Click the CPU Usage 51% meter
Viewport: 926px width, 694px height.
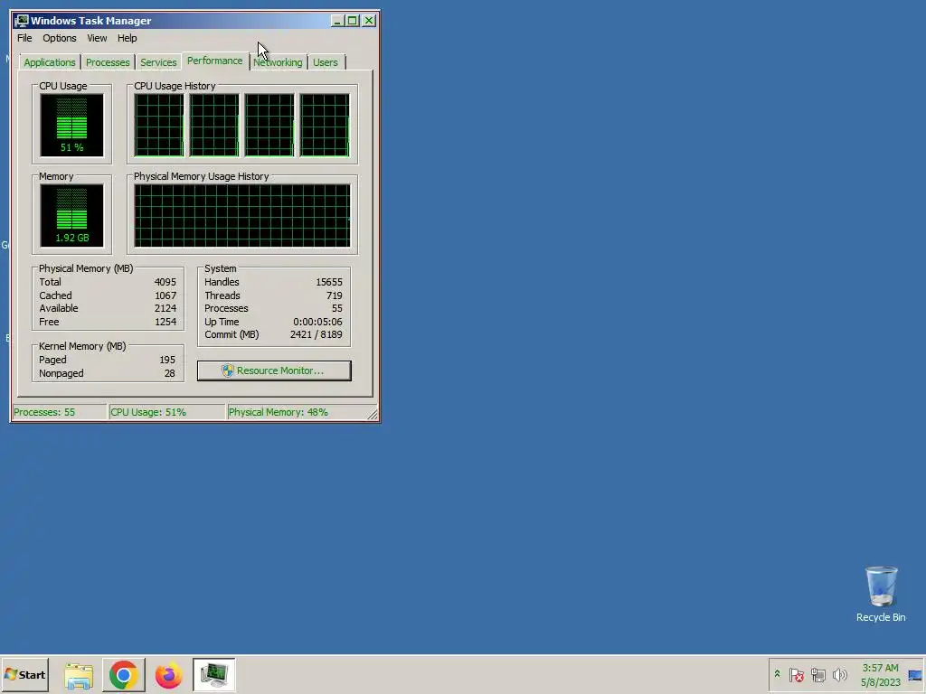(71, 125)
